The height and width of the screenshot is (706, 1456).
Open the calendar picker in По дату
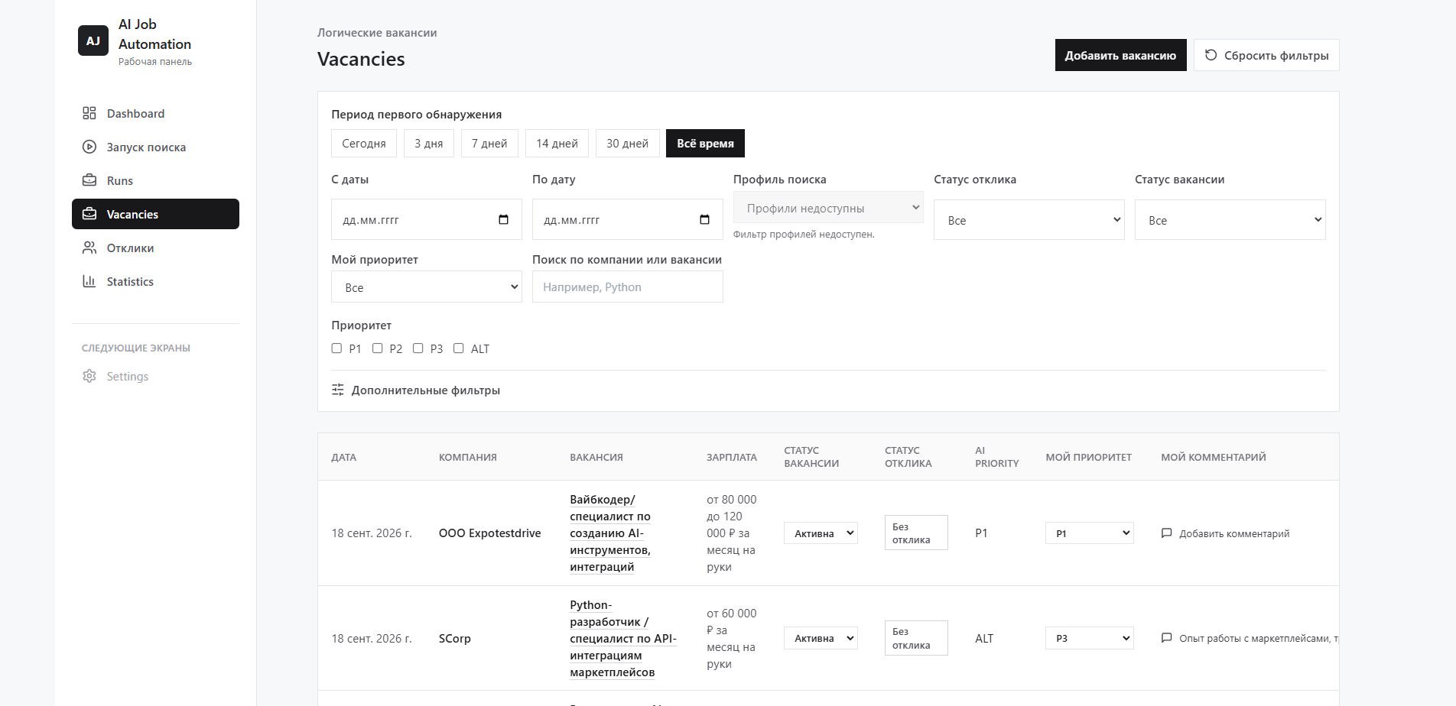(704, 220)
